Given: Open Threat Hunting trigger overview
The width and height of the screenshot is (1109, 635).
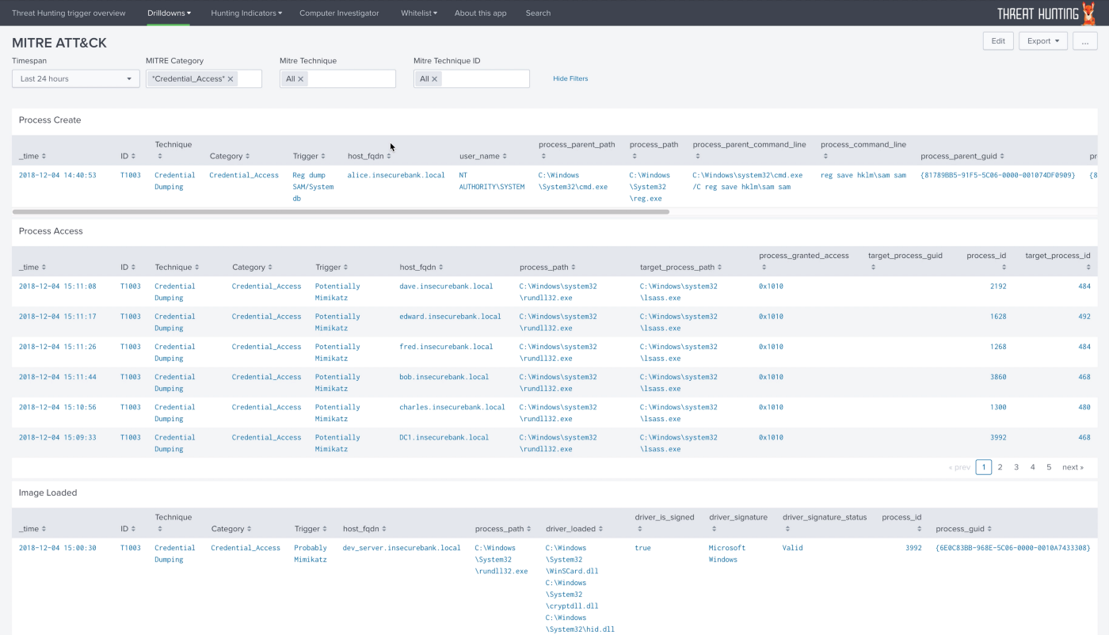Looking at the screenshot, I should tap(69, 13).
